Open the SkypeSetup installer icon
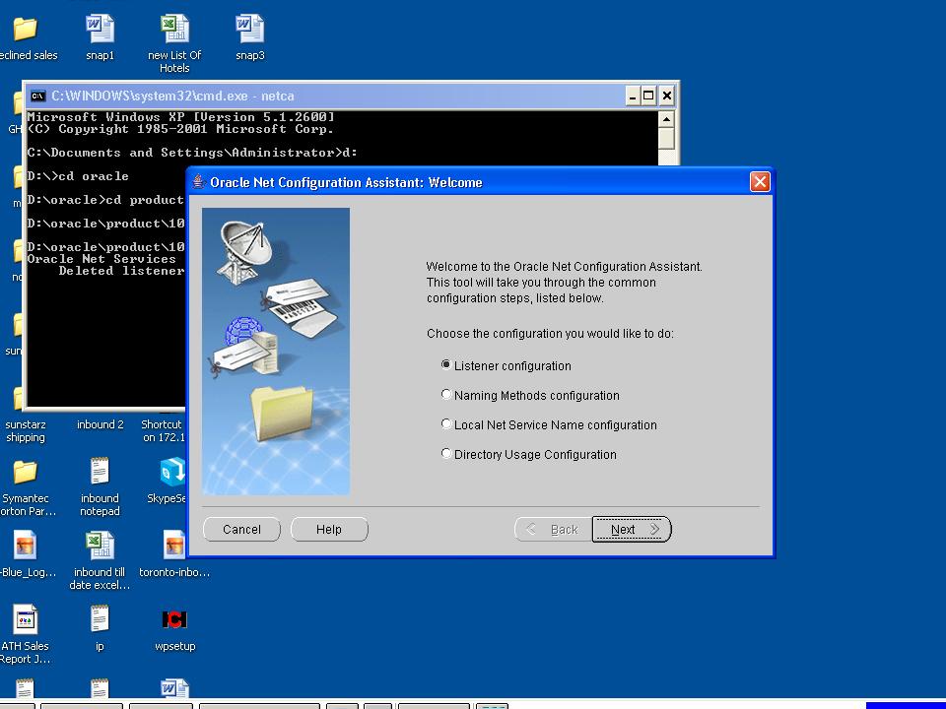This screenshot has width=946, height=709. pyautogui.click(x=173, y=472)
